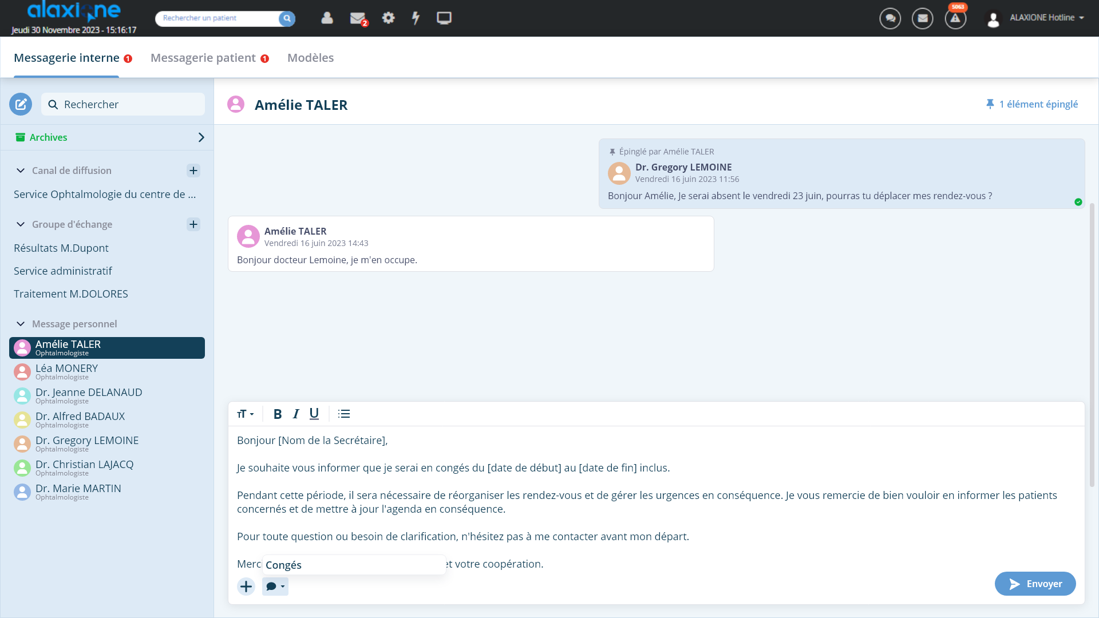Screen dimensions: 1099x618
Task: Open the Résultats M.Dupont group
Action: click(x=61, y=248)
